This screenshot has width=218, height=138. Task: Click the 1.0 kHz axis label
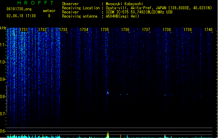tap(3, 62)
